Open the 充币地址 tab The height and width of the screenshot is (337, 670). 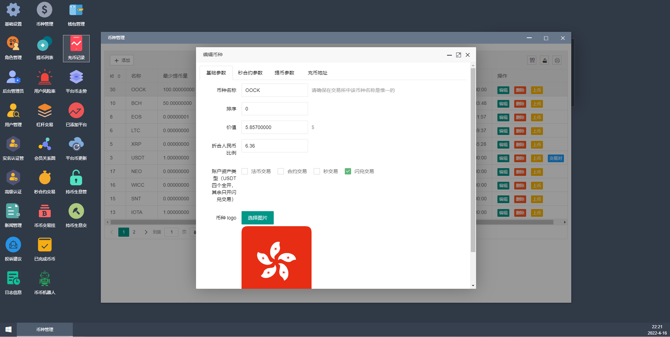pyautogui.click(x=317, y=73)
